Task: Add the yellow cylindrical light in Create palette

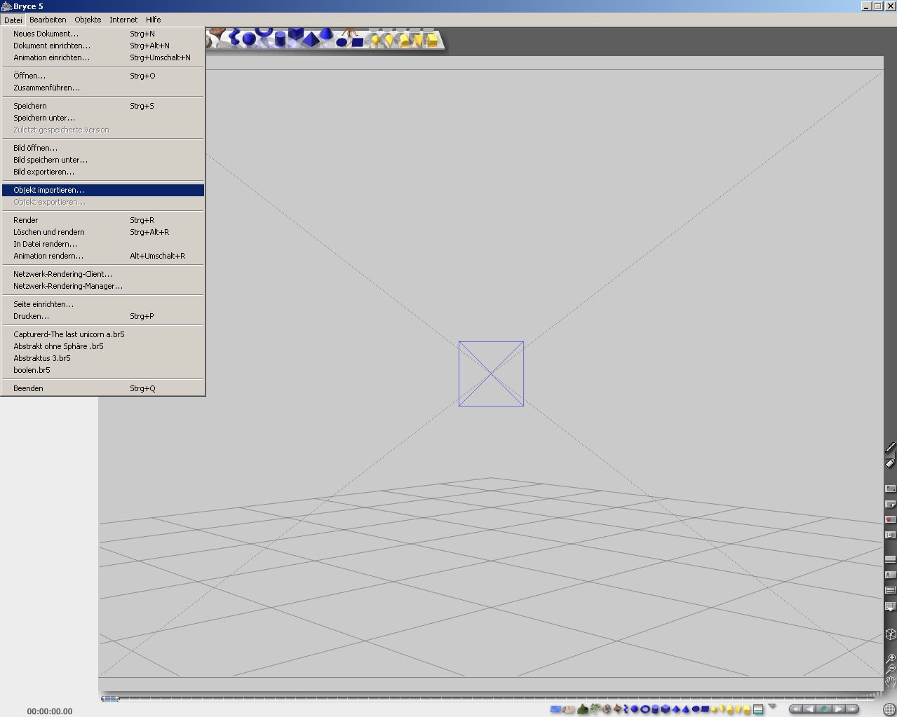Action: tap(404, 40)
